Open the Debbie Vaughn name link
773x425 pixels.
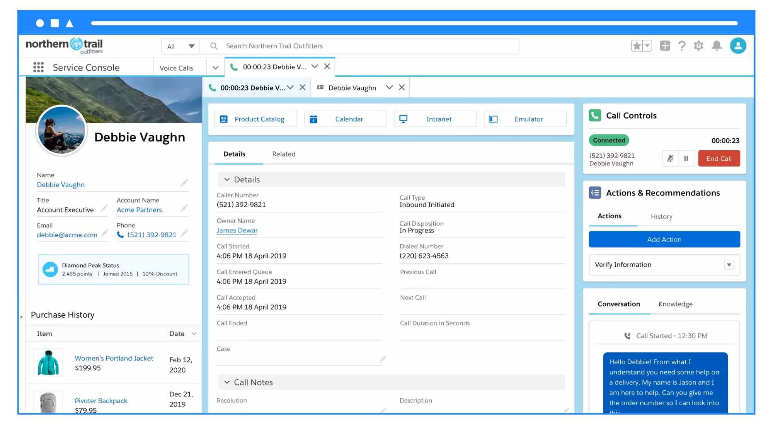pos(61,185)
